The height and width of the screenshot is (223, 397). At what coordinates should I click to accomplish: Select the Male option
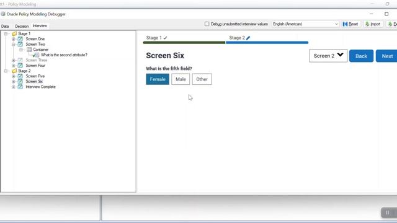[181, 79]
